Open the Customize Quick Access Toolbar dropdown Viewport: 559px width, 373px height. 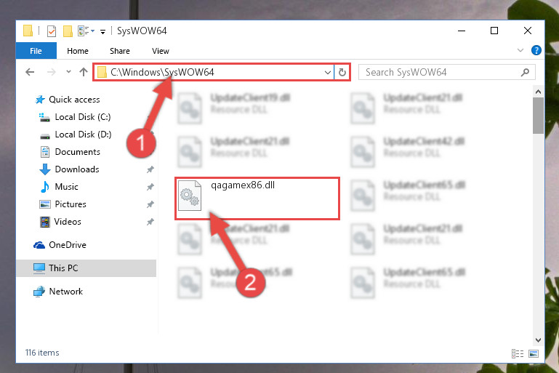click(x=102, y=32)
